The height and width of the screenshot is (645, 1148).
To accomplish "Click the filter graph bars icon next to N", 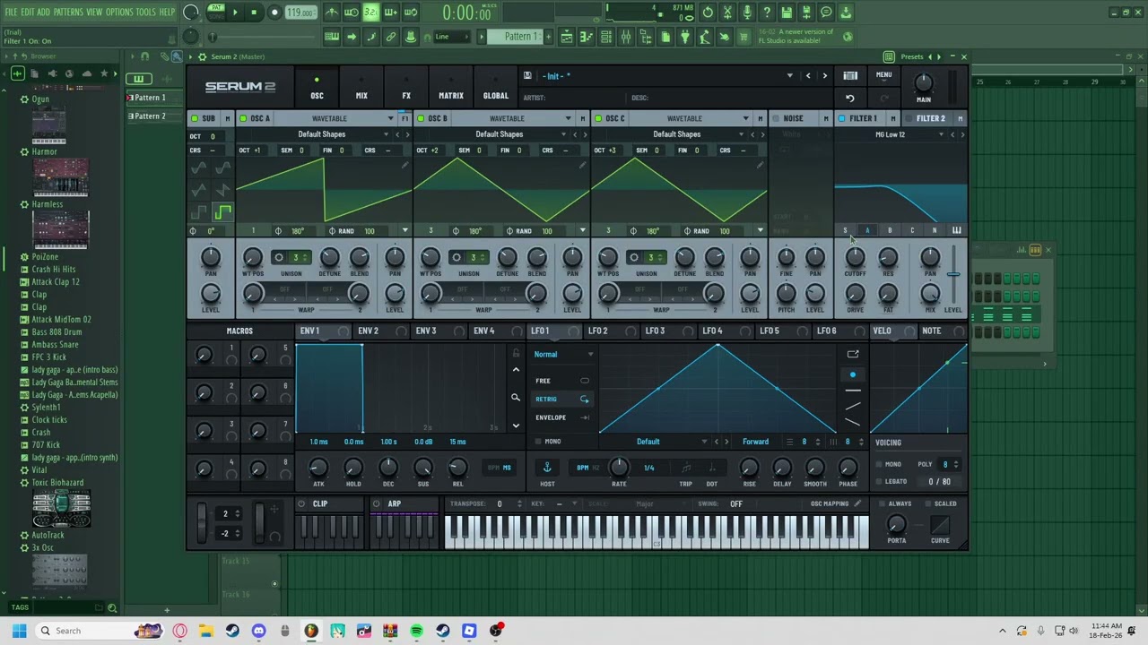I will [956, 230].
